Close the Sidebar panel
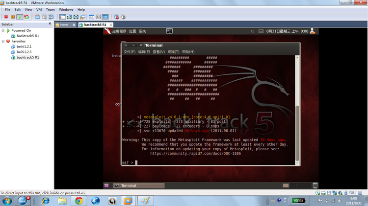Image resolution: width=368 pixels, height=206 pixels. tap(50, 23)
